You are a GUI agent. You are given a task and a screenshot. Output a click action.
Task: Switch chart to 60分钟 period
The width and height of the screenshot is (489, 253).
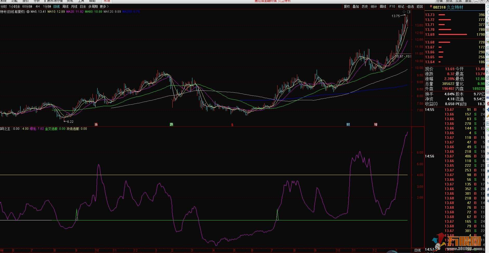point(27,6)
